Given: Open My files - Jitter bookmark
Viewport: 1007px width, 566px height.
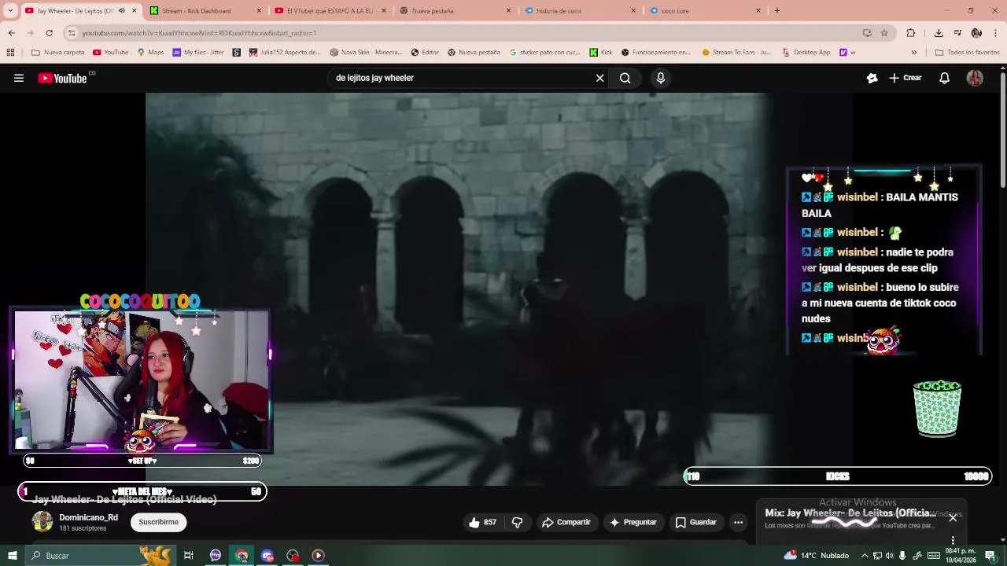Looking at the screenshot, I should tap(198, 53).
